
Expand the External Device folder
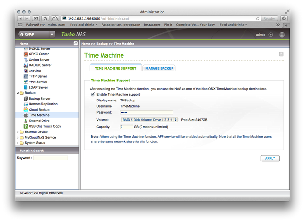tap(18, 132)
